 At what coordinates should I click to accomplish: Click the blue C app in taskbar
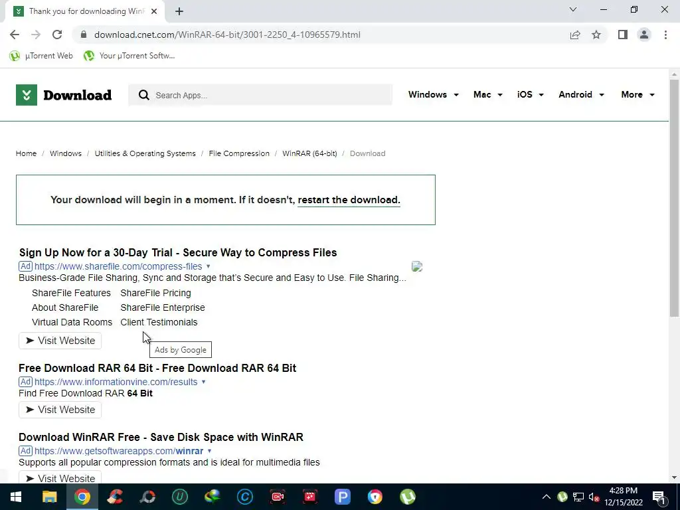[x=244, y=497]
